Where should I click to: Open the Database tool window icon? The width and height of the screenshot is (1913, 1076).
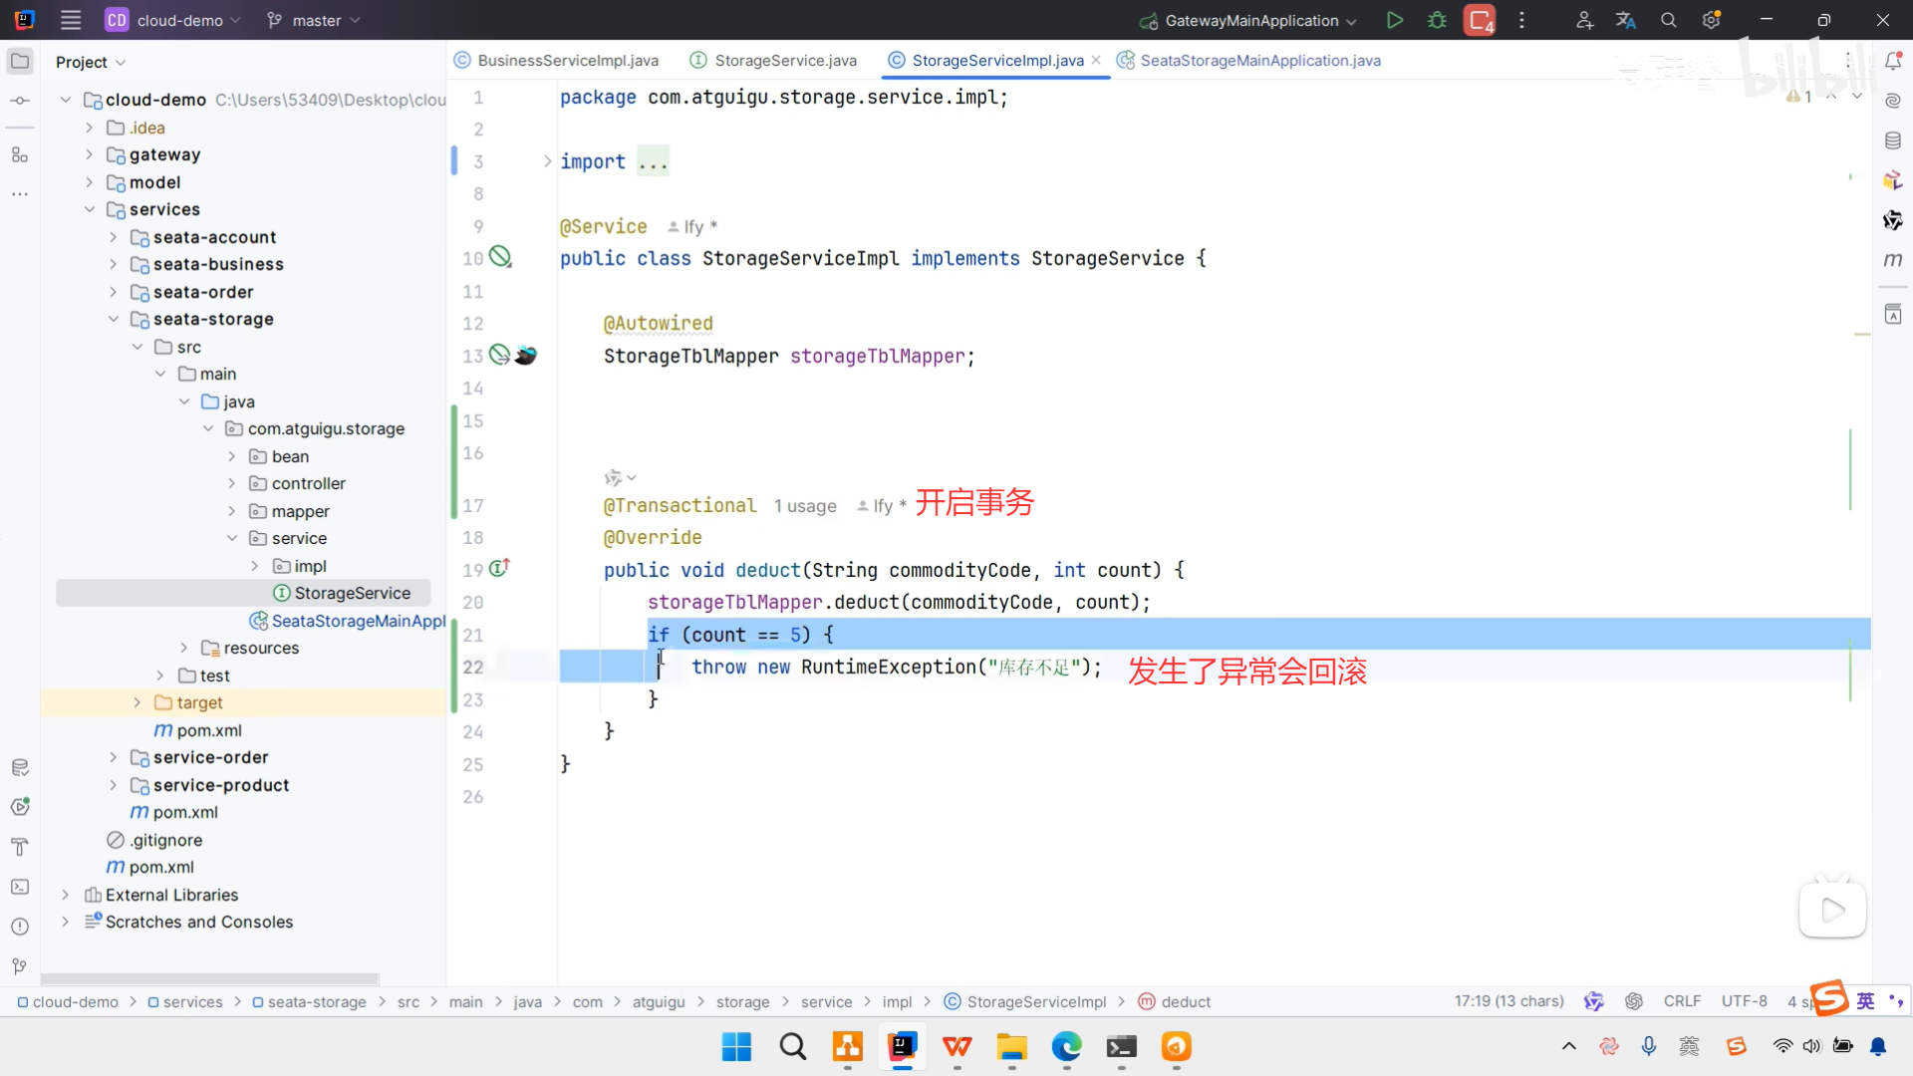(1893, 140)
